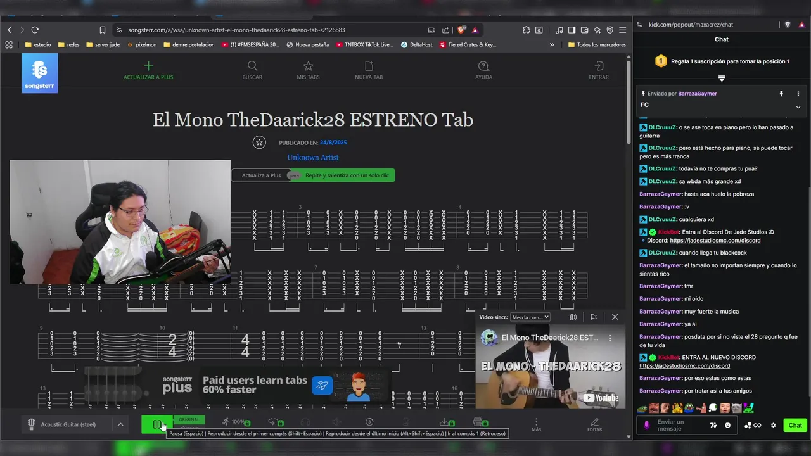Screen dimensions: 811x456
Task: Click Entrar to sign in
Action: (x=598, y=70)
